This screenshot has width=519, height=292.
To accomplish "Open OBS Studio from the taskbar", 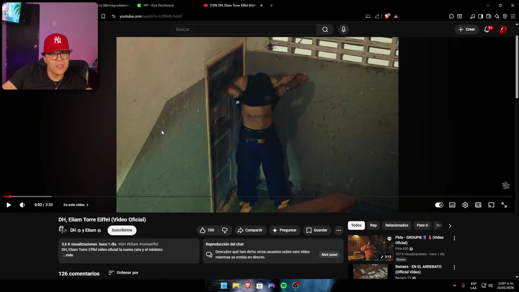I will [x=296, y=286].
